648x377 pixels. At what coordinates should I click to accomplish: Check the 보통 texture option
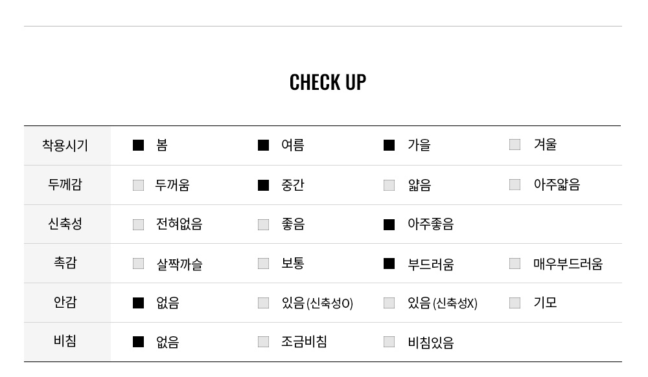pyautogui.click(x=263, y=263)
